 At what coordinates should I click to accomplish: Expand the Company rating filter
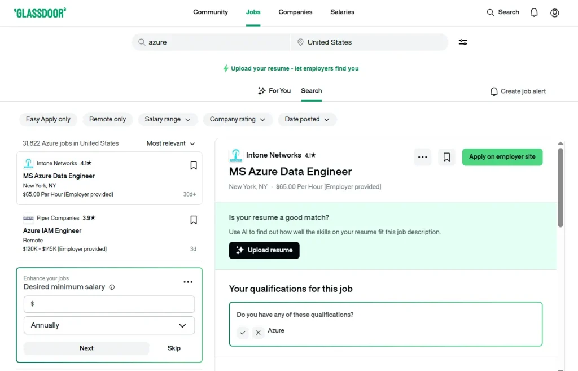pyautogui.click(x=238, y=119)
